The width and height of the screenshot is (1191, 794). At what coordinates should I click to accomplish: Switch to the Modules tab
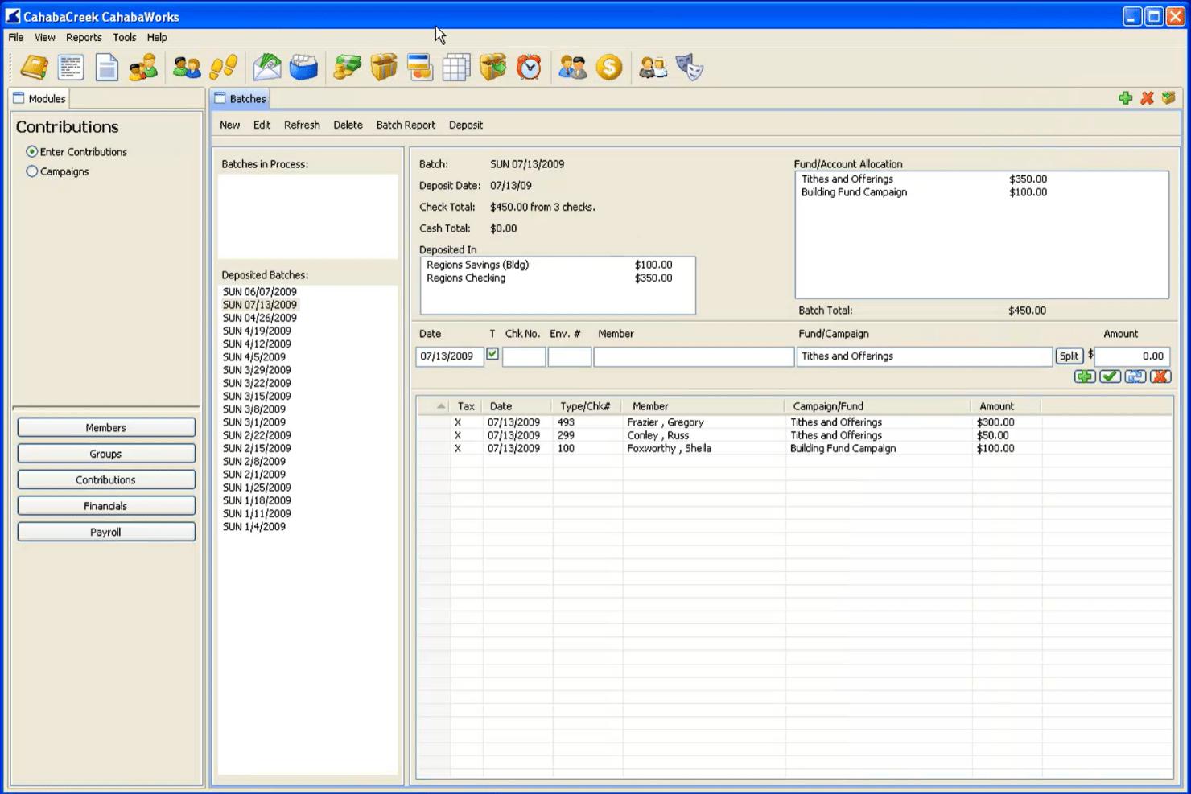point(39,98)
